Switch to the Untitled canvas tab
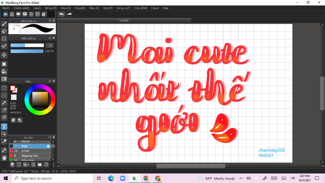 click(124, 21)
